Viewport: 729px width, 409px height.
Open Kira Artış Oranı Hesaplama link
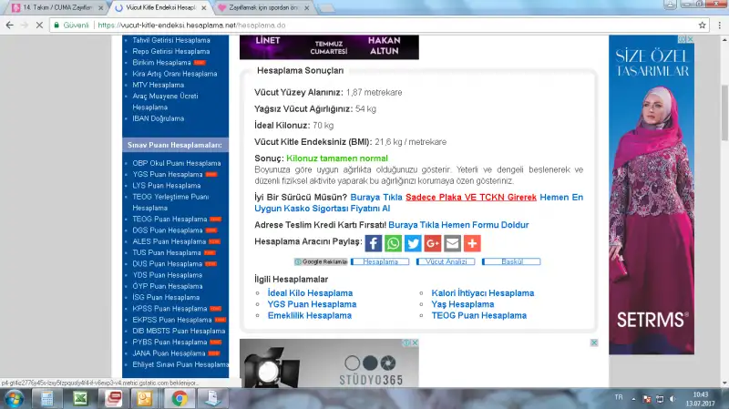pyautogui.click(x=175, y=74)
